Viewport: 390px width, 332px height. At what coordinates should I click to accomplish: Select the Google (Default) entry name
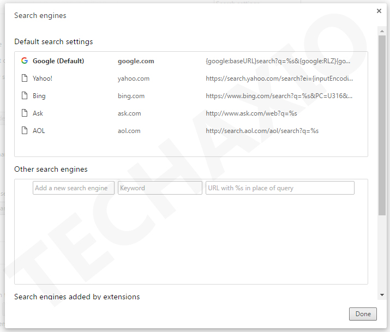click(x=58, y=61)
